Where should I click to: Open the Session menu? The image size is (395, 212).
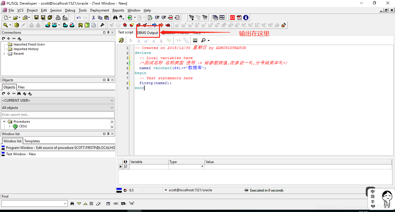56,10
